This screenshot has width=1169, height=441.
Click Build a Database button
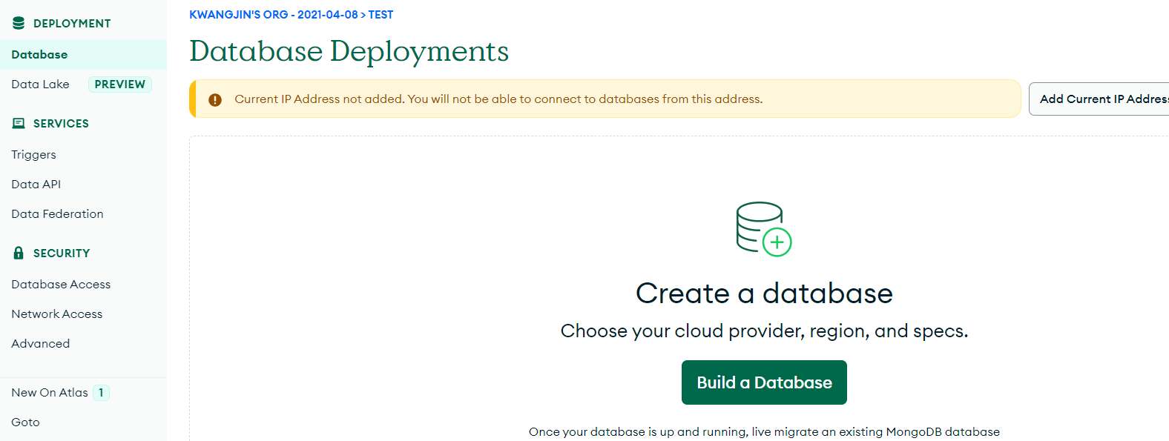(764, 382)
